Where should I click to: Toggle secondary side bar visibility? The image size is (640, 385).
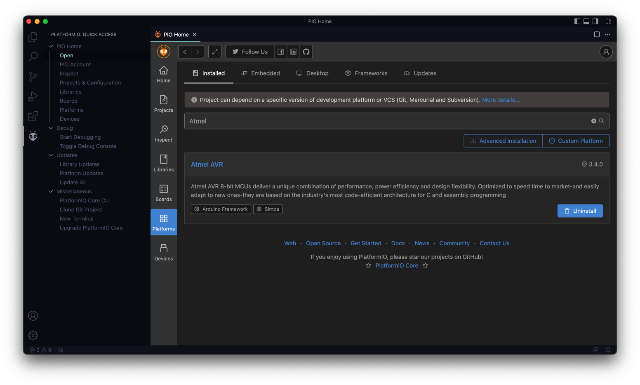click(x=595, y=21)
